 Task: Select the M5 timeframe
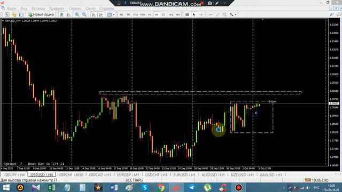click(x=128, y=14)
